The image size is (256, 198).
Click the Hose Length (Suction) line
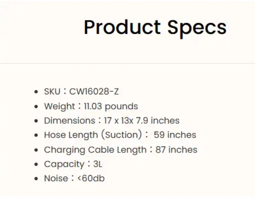[x=120, y=135]
